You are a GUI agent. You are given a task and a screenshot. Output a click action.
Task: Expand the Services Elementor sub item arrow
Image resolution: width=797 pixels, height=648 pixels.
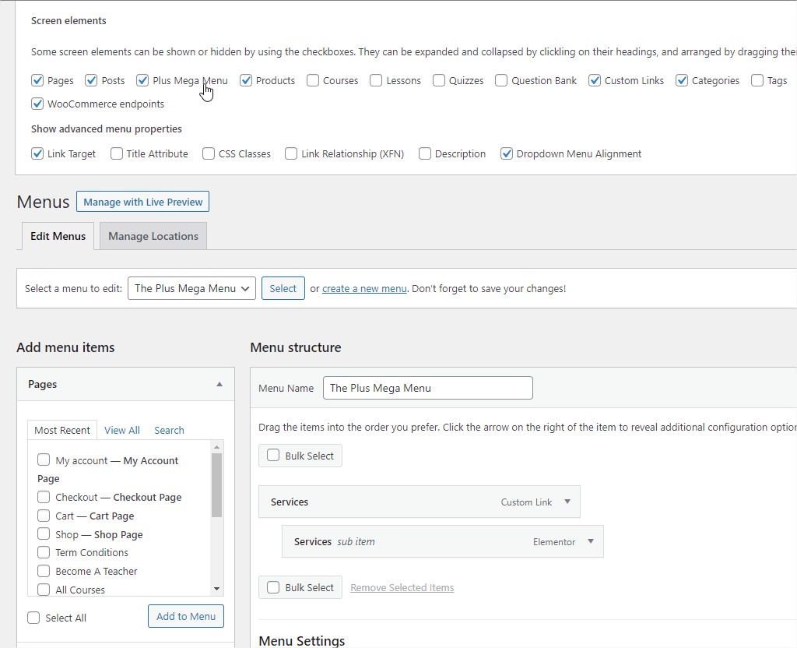591,542
